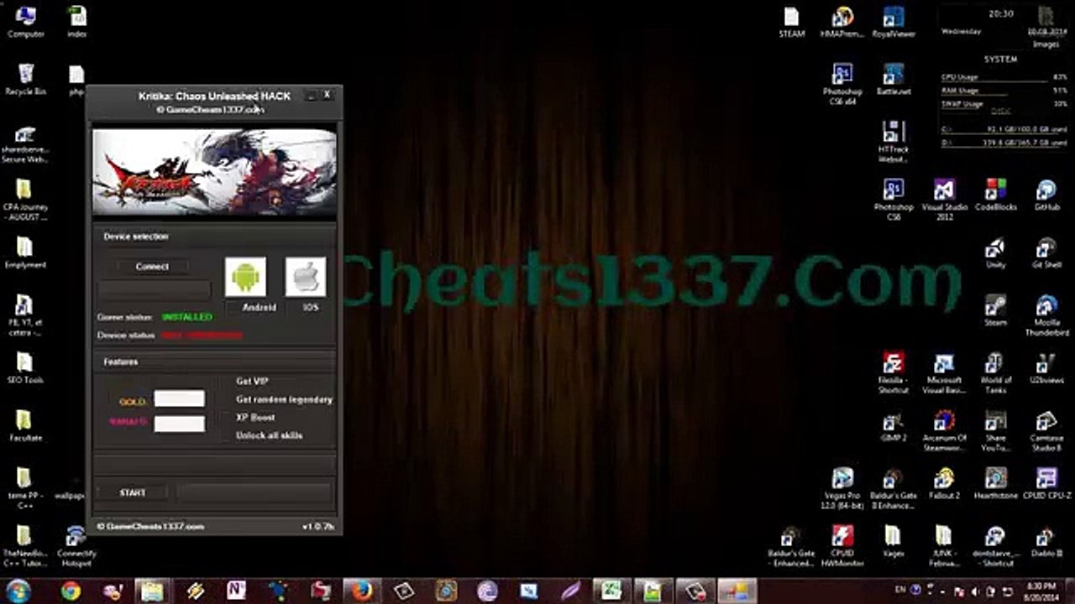Open the Windows Start menu orb
The height and width of the screenshot is (604, 1075).
pyautogui.click(x=18, y=590)
